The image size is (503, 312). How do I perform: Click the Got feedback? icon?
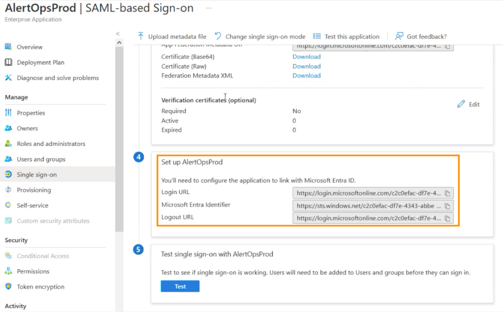pos(399,36)
